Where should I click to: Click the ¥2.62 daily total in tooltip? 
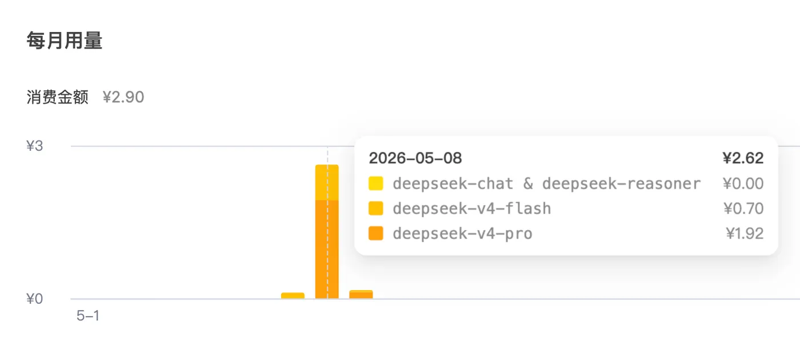743,158
